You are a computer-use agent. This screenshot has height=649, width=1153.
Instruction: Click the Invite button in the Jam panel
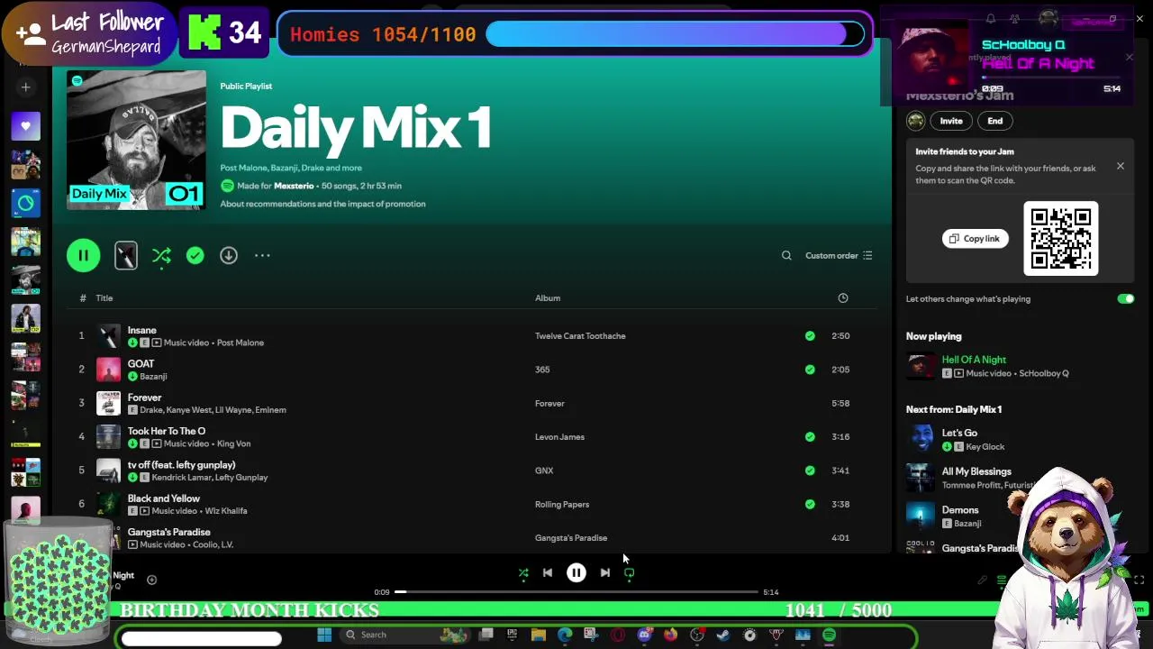(951, 121)
